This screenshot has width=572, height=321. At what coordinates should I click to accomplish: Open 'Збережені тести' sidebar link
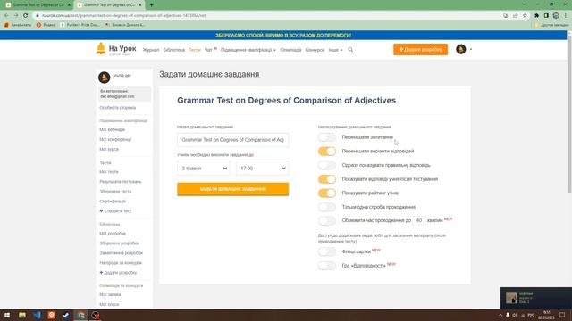115,192
